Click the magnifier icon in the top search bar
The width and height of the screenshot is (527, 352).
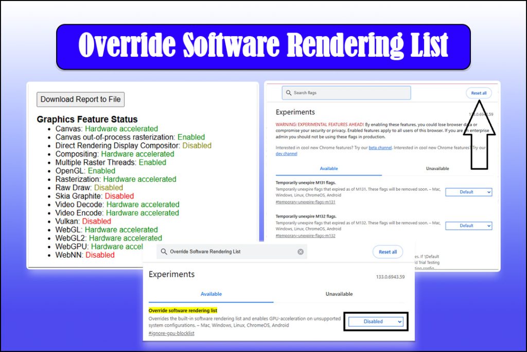289,93
